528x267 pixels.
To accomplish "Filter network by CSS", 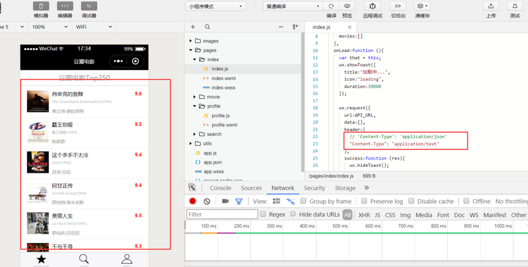I will [390, 215].
